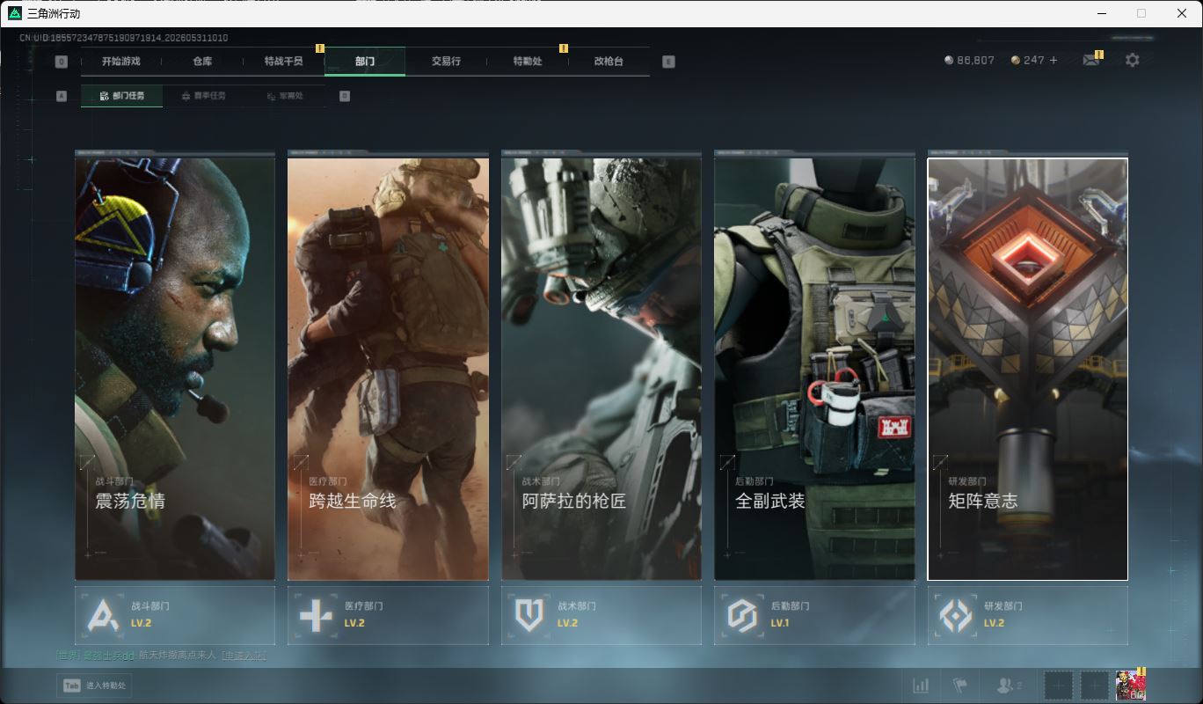Switch to the 特勤处 tab
This screenshot has height=704, width=1203.
pyautogui.click(x=528, y=62)
